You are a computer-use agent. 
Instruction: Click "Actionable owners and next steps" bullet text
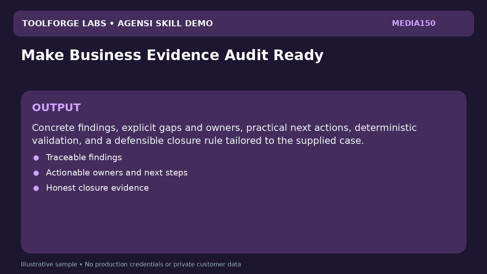point(117,173)
